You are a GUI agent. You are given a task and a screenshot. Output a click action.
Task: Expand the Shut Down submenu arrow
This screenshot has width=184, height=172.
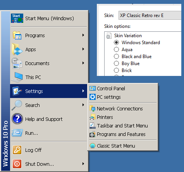pyautogui.click(x=83, y=164)
